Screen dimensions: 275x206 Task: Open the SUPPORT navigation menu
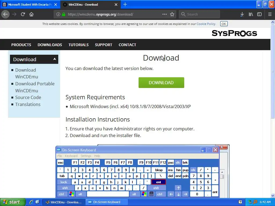103,45
